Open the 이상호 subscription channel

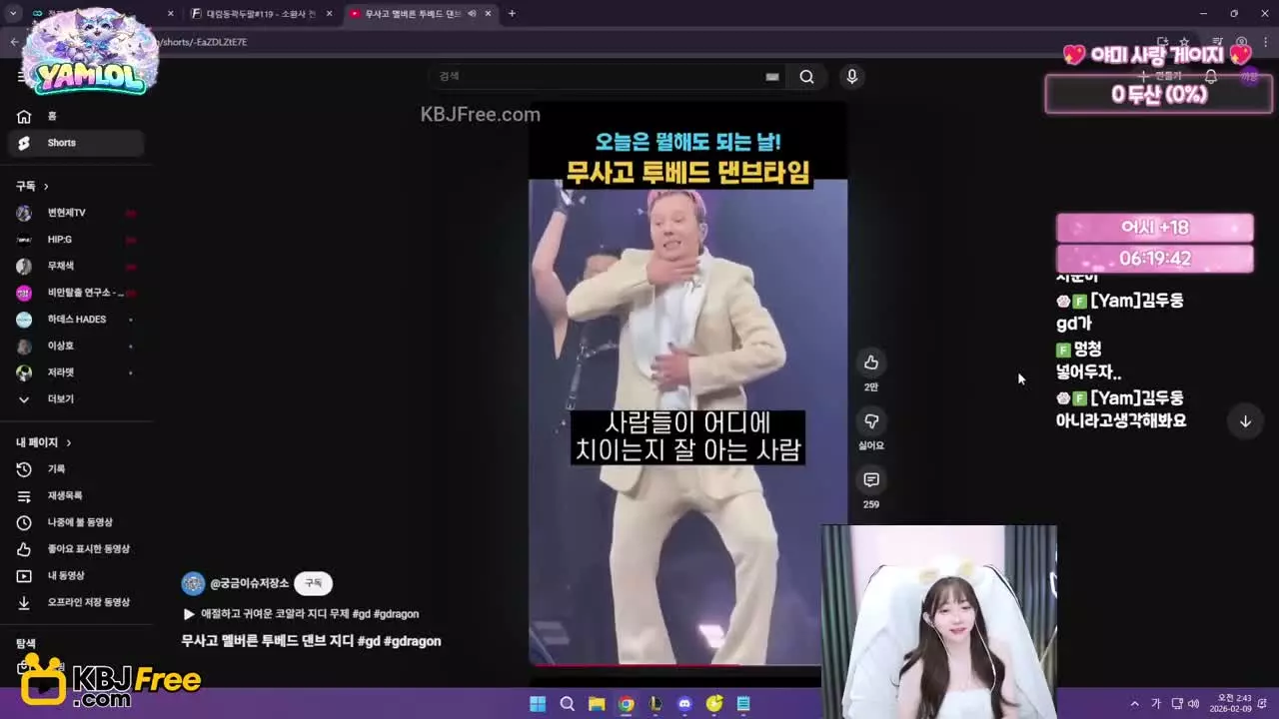click(x=76, y=346)
